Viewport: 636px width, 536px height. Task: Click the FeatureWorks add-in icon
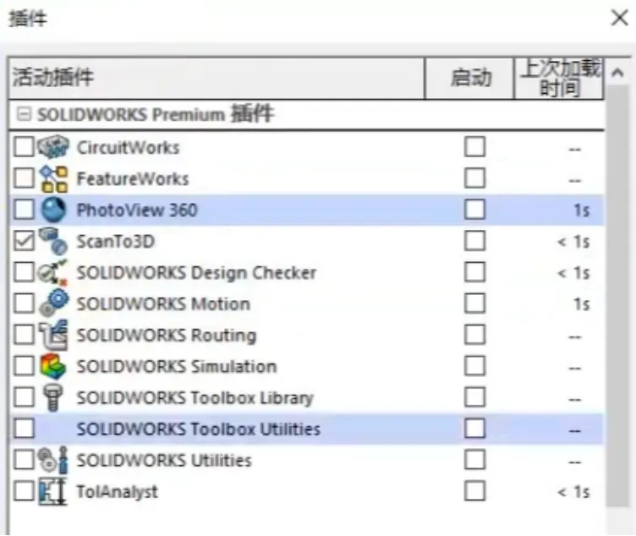click(53, 178)
